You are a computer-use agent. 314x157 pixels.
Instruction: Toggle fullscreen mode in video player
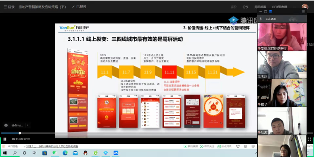pos(309,139)
